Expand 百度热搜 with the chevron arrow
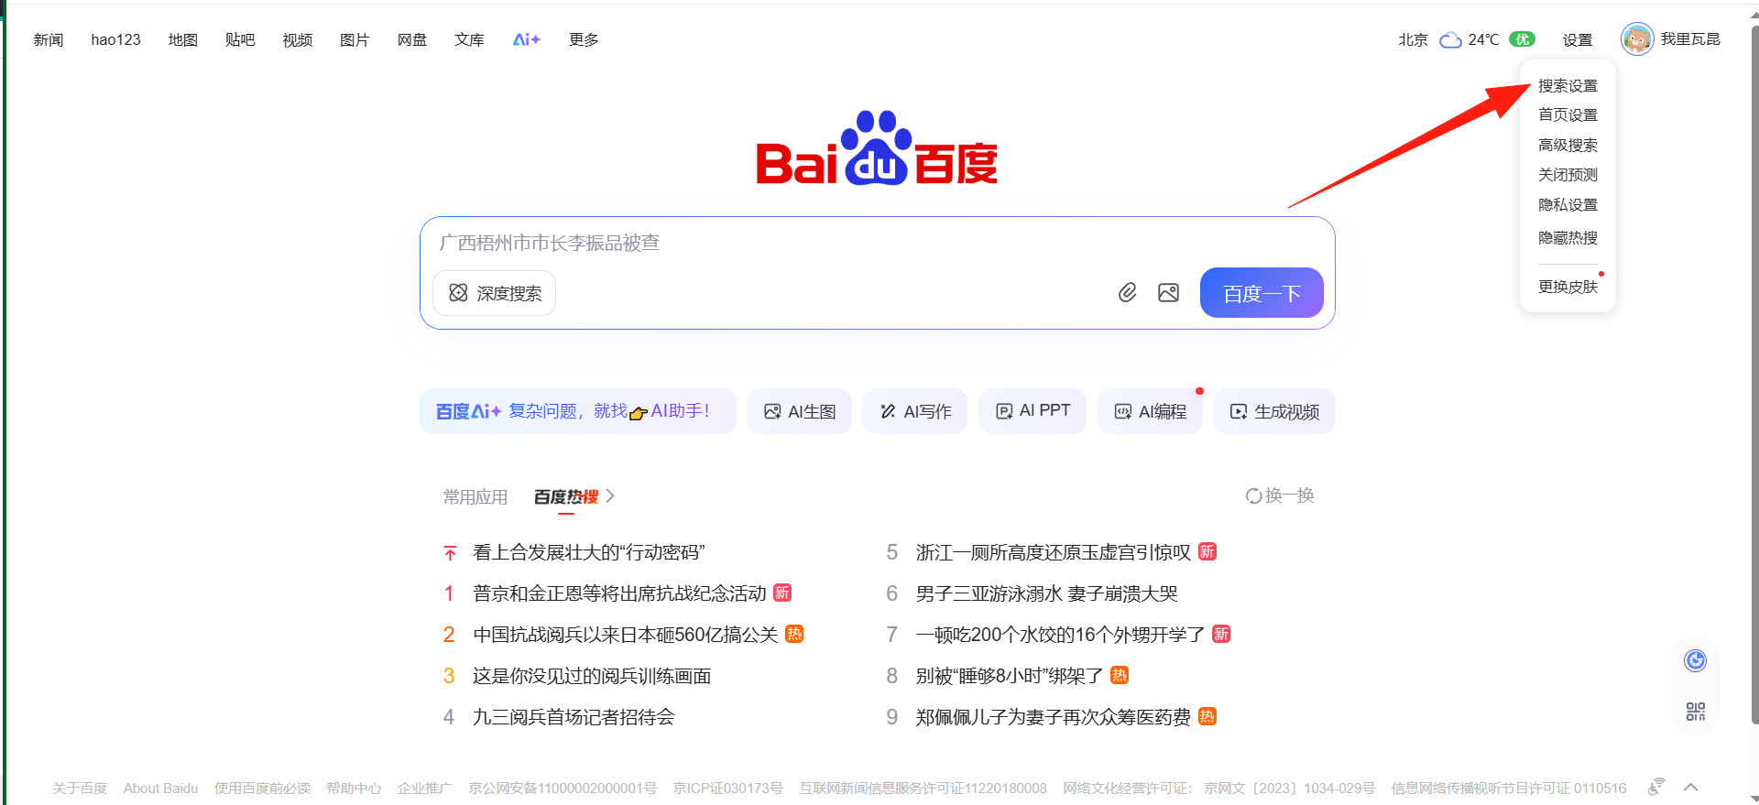This screenshot has height=805, width=1759. pyautogui.click(x=610, y=495)
